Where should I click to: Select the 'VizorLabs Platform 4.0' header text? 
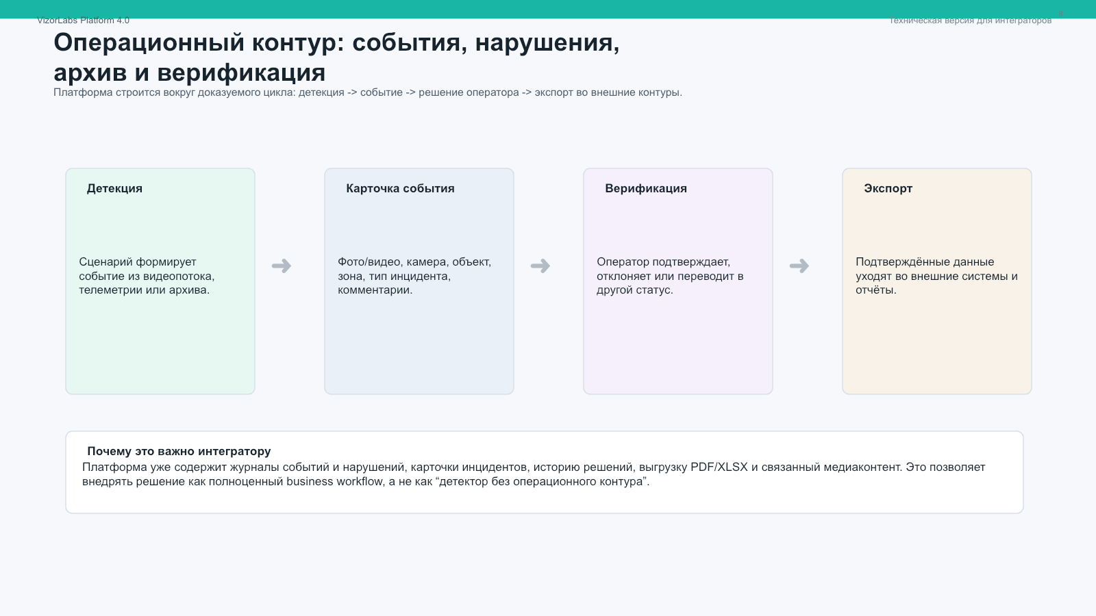(83, 21)
